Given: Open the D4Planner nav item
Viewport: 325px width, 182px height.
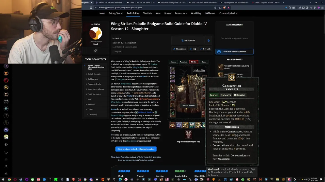Looking at the screenshot, I should [x=210, y=13].
